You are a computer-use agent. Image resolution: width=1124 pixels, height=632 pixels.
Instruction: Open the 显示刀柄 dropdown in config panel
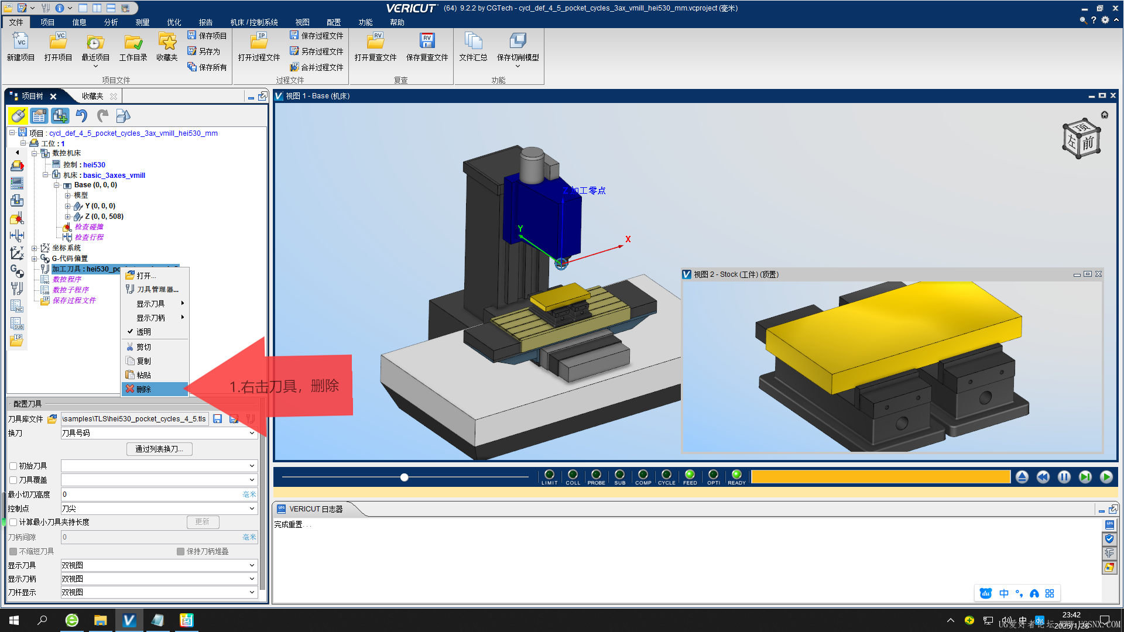(159, 579)
